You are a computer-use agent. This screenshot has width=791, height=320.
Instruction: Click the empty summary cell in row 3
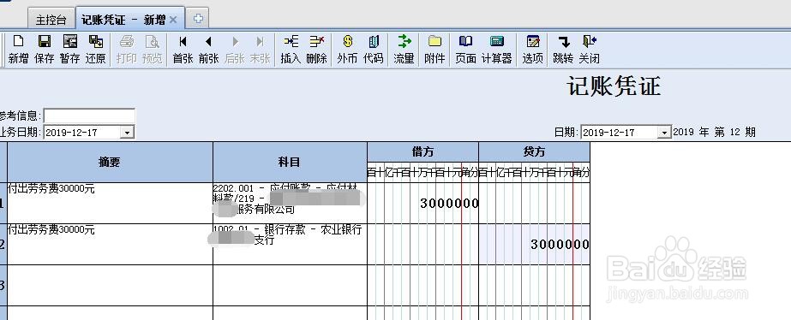tap(110, 285)
